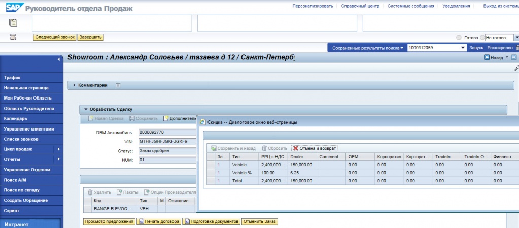Select the row header of the Total row
Image resolution: width=519 pixels, height=228 pixels.
pos(211,181)
